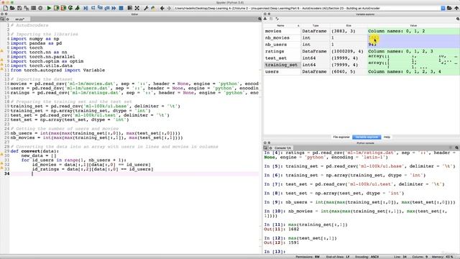Select the test_set variable name
460x259 pixels.
[276, 58]
